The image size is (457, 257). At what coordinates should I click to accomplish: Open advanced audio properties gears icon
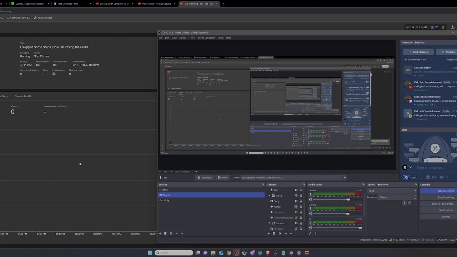(310, 233)
